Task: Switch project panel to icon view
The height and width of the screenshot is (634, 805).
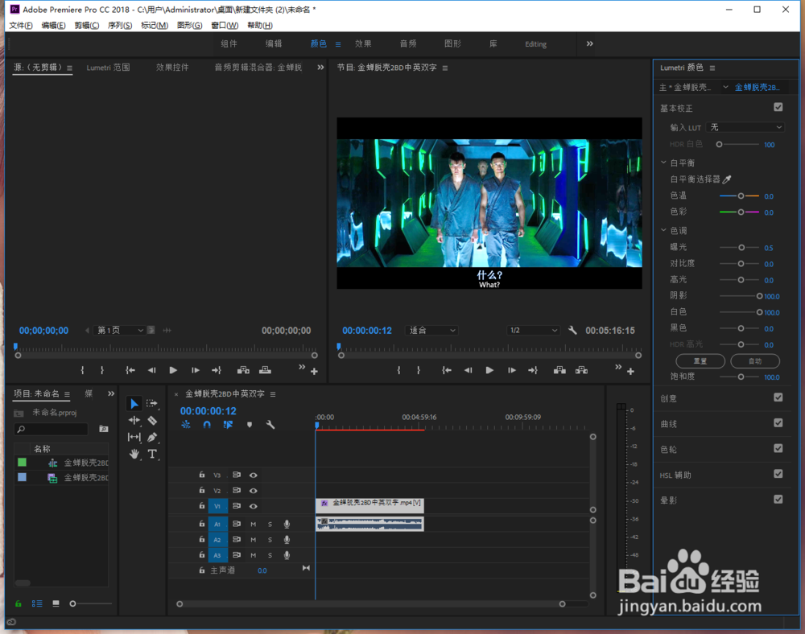Action: click(x=56, y=603)
